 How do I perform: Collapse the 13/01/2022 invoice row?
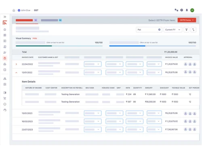coord(16,73)
